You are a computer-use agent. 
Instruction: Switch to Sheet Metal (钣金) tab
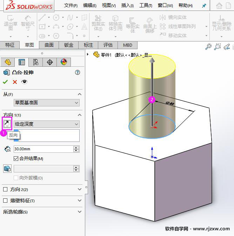(x=68, y=45)
